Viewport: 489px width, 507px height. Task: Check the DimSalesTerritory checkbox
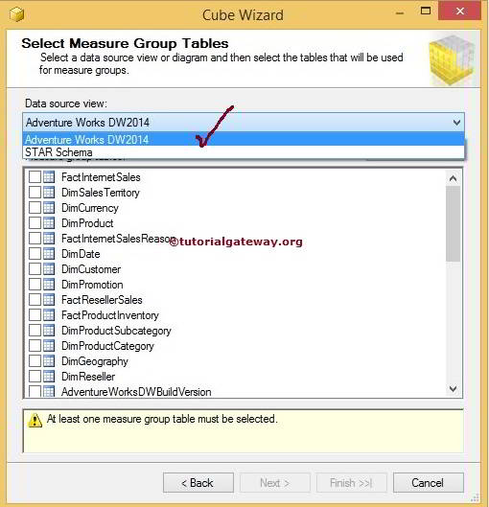(35, 193)
